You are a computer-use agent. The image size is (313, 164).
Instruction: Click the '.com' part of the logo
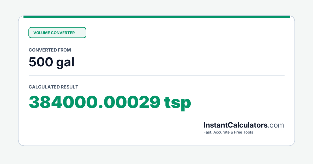pyautogui.click(x=276, y=125)
